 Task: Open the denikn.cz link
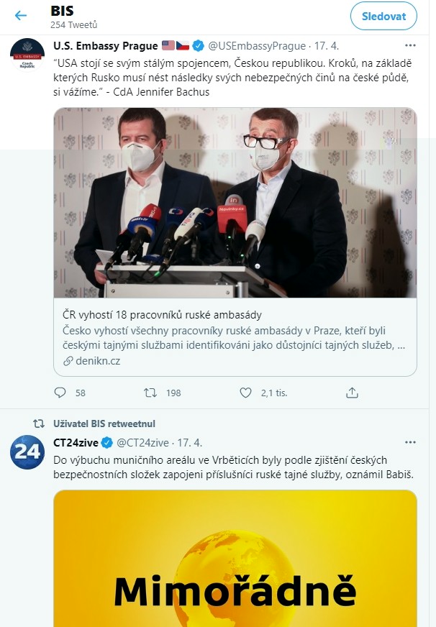tap(97, 361)
